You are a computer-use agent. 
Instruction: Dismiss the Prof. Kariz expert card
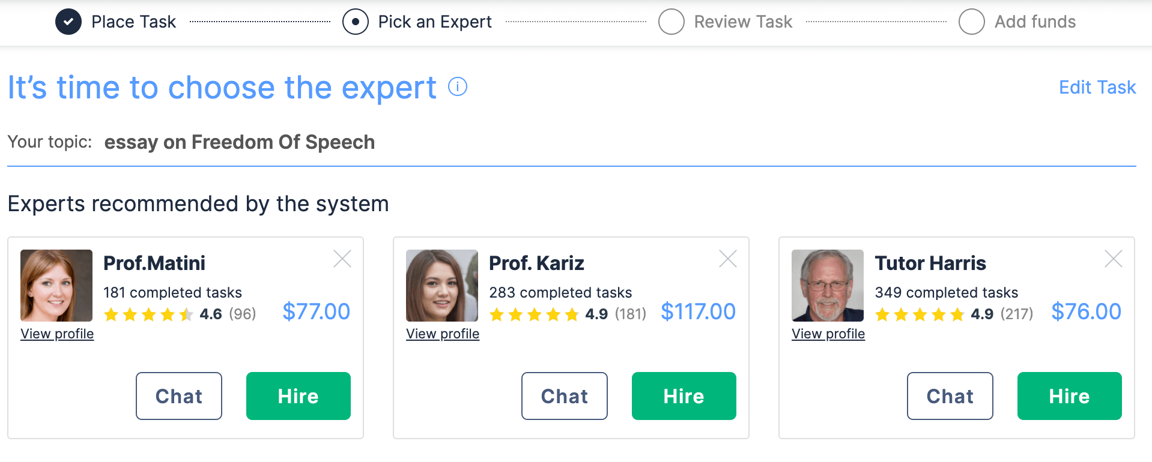point(728,259)
